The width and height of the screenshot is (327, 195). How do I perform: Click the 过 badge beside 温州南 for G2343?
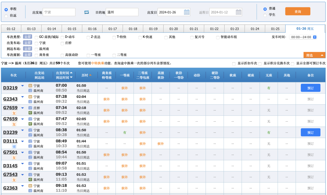pos(31,102)
